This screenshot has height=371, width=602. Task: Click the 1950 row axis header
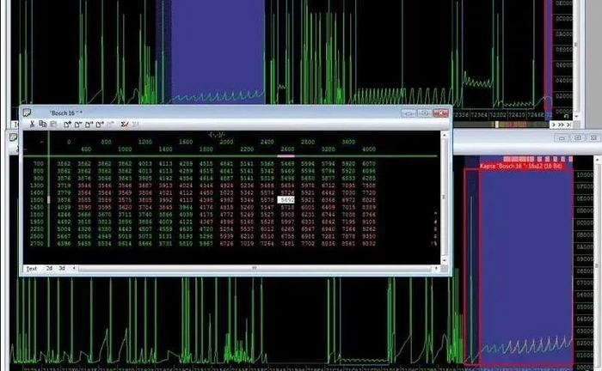pos(37,222)
